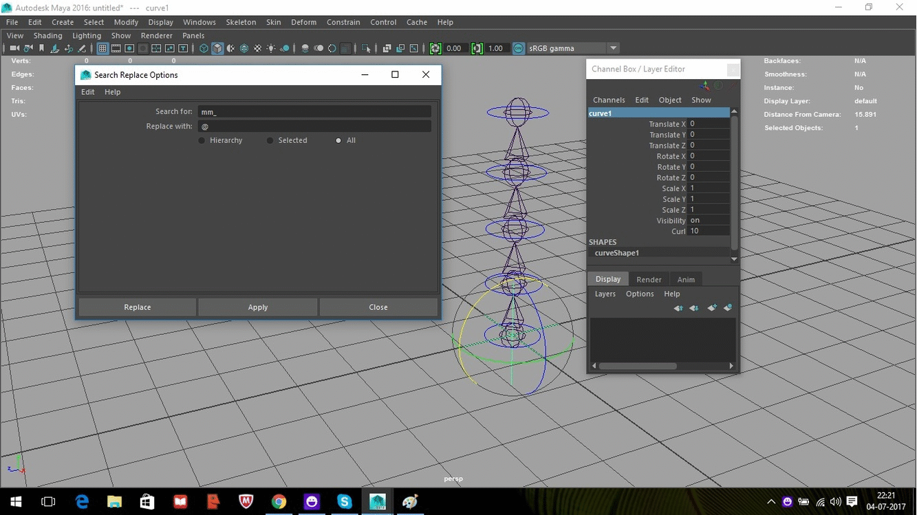
Task: Toggle the safe title icon
Action: coord(183,48)
